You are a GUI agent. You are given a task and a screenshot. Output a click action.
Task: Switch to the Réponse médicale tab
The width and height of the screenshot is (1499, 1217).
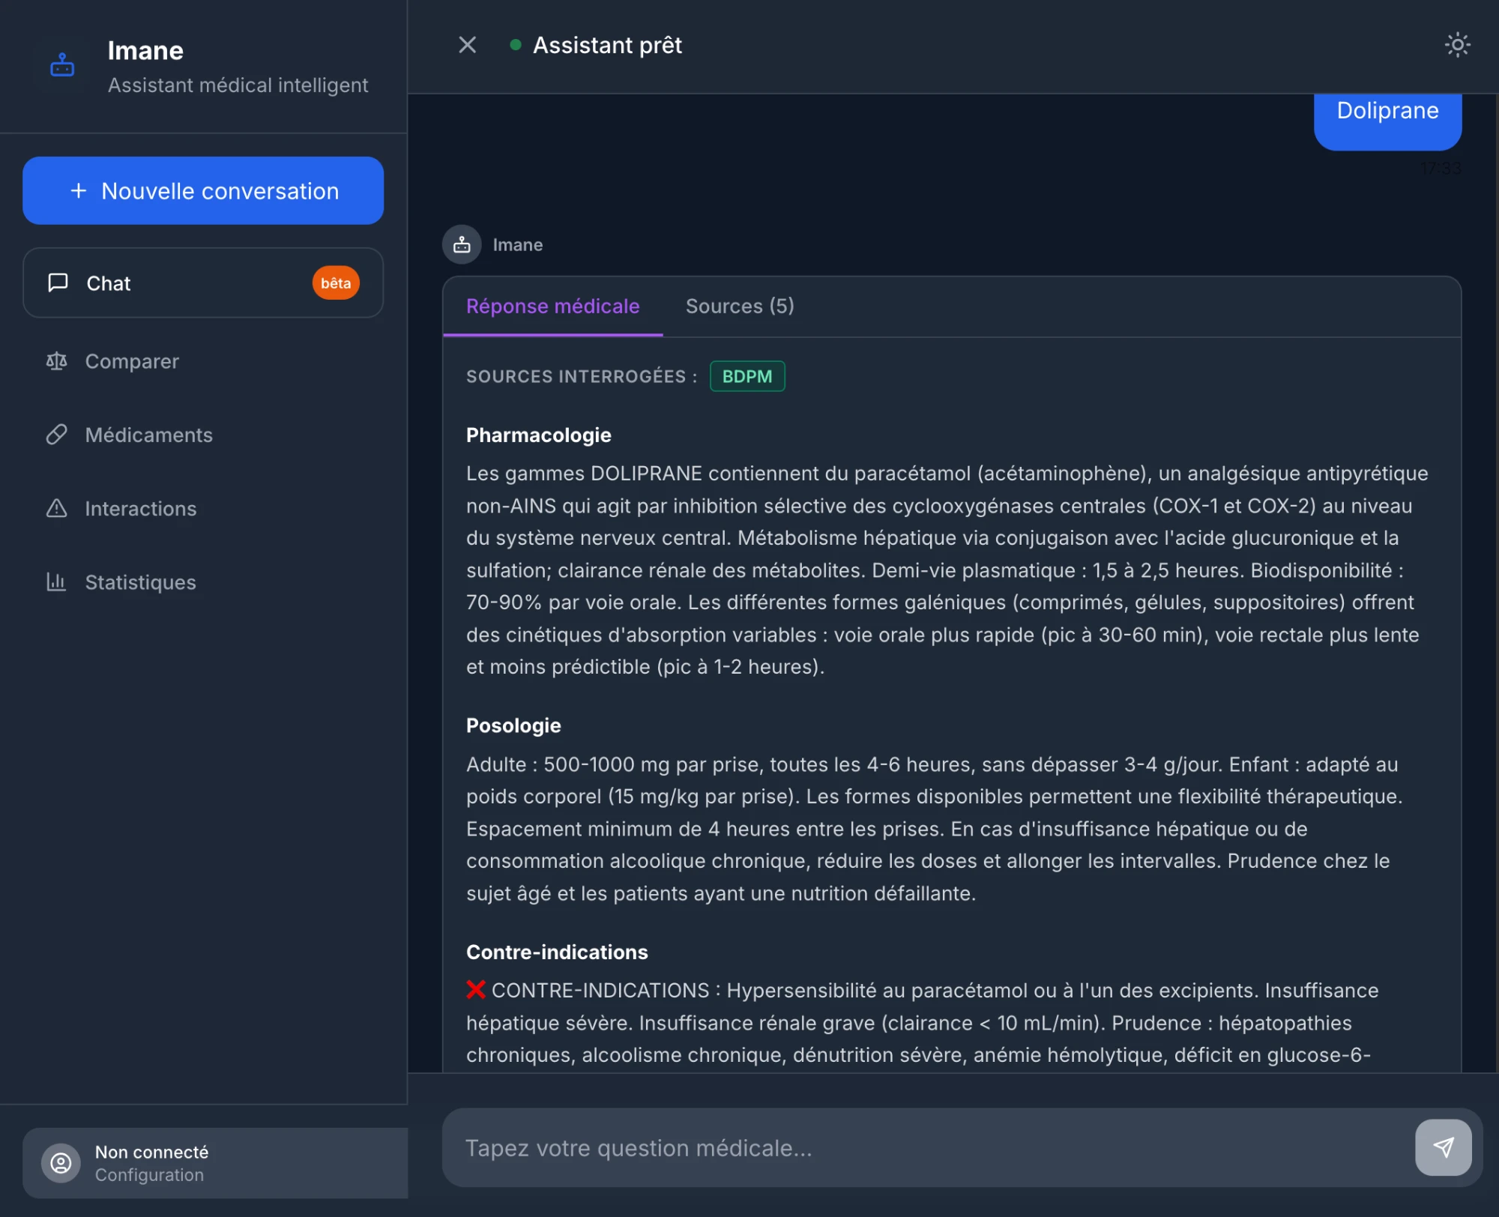pyautogui.click(x=552, y=306)
